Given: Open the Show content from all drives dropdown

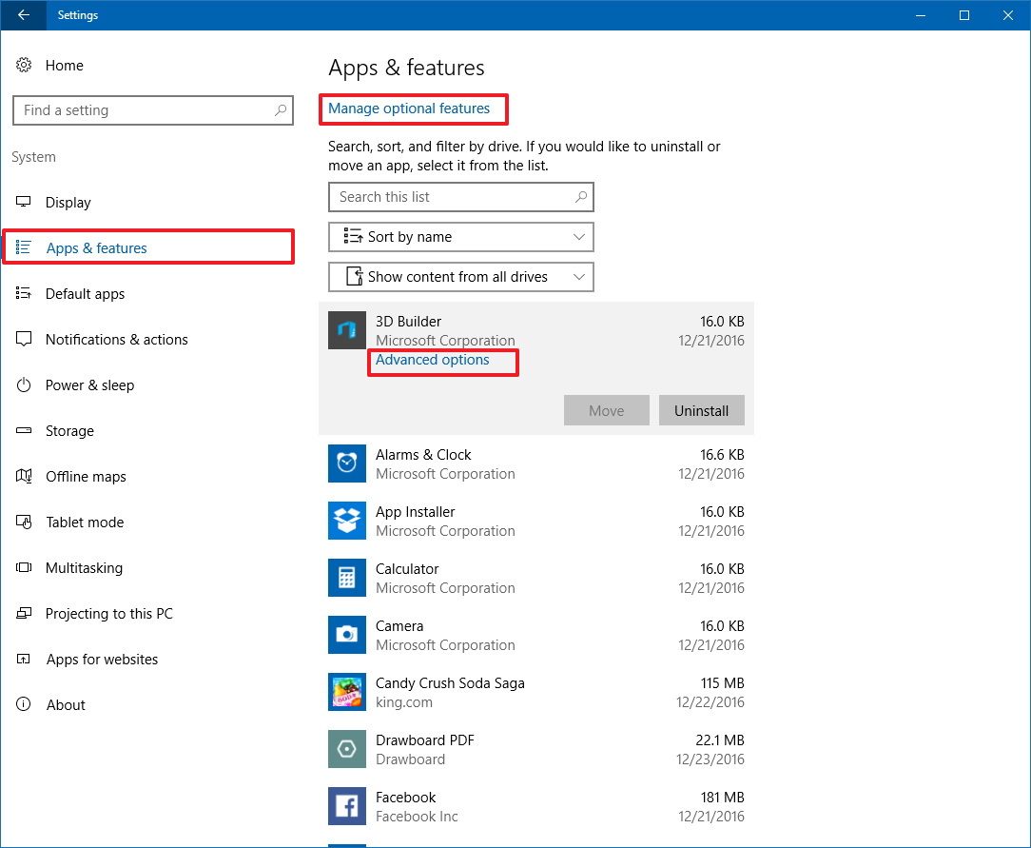Looking at the screenshot, I should (460, 276).
